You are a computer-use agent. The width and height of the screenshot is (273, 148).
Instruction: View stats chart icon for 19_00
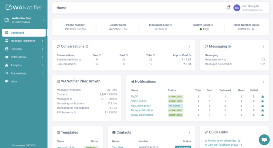262,97
